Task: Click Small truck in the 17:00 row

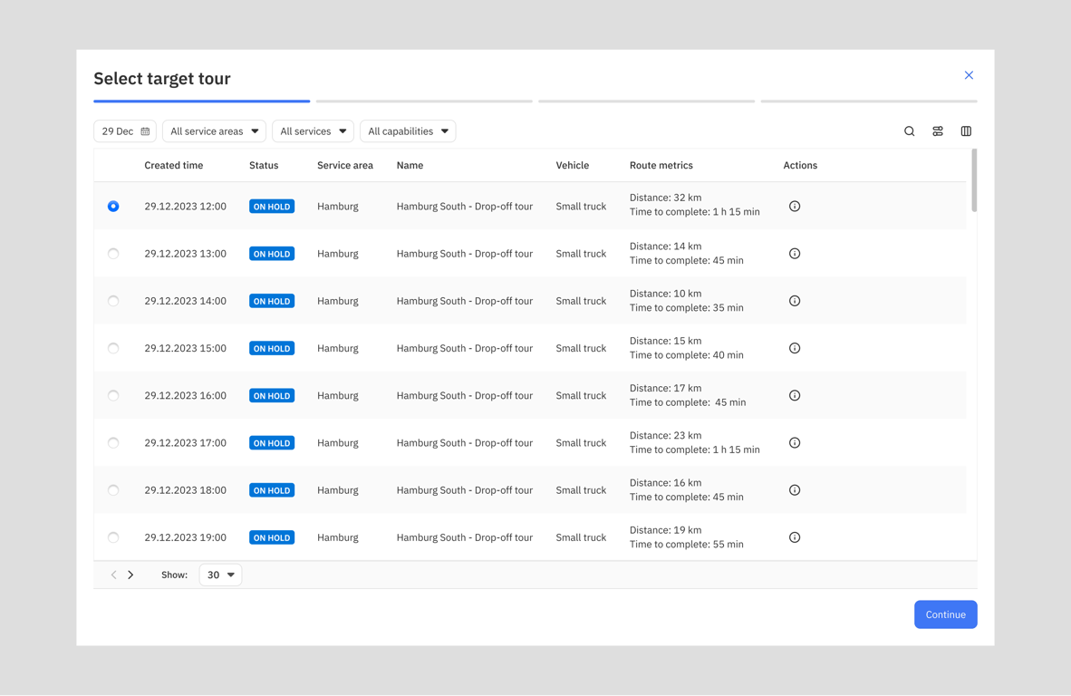Action: click(581, 442)
